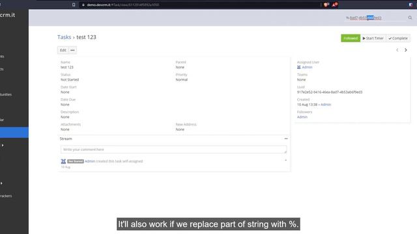The image size is (417, 234).
Task: Expand the lower sidebar arrow item
Action: [x=1, y=183]
